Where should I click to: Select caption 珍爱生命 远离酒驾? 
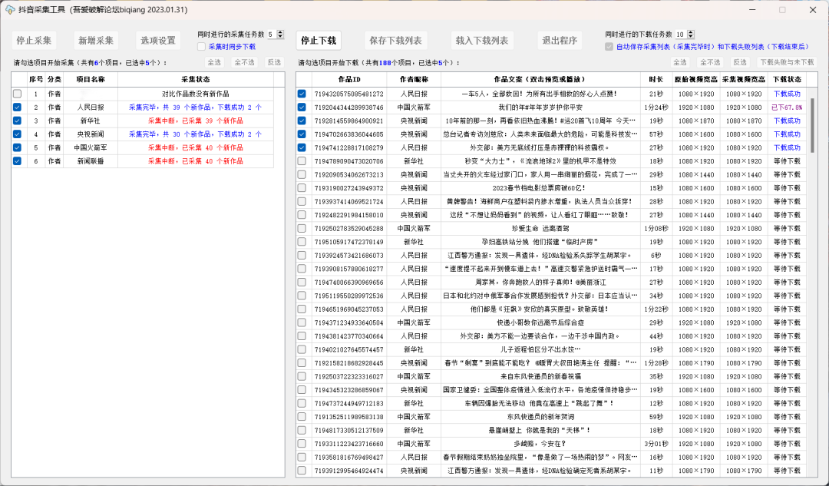[540, 229]
